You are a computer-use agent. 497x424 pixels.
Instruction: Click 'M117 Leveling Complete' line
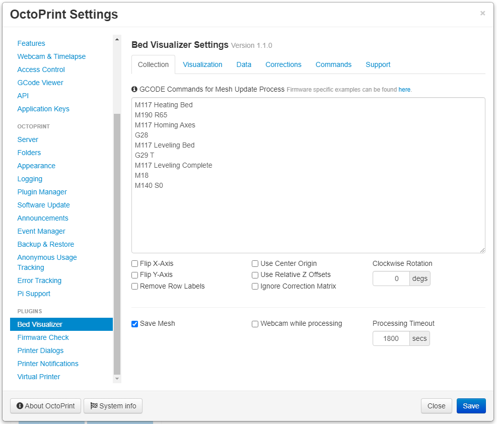[x=173, y=165]
